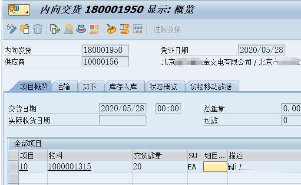Open material link 1000001315
The height and width of the screenshot is (185, 301).
pyautogui.click(x=69, y=167)
